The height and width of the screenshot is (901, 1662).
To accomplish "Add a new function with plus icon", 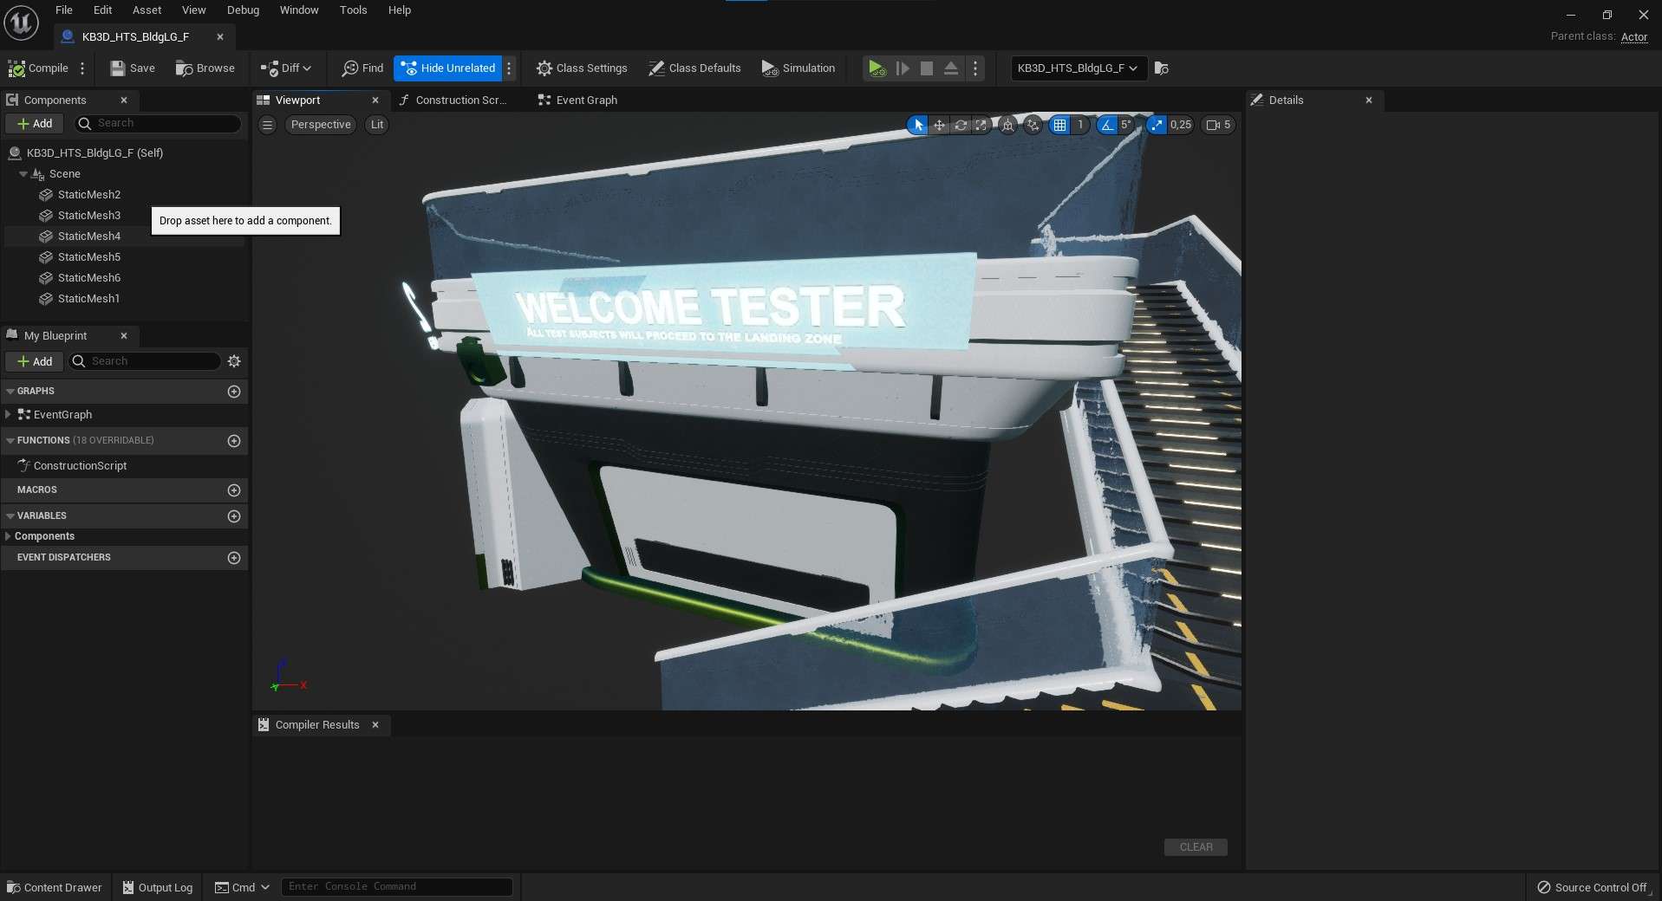I will click(233, 441).
